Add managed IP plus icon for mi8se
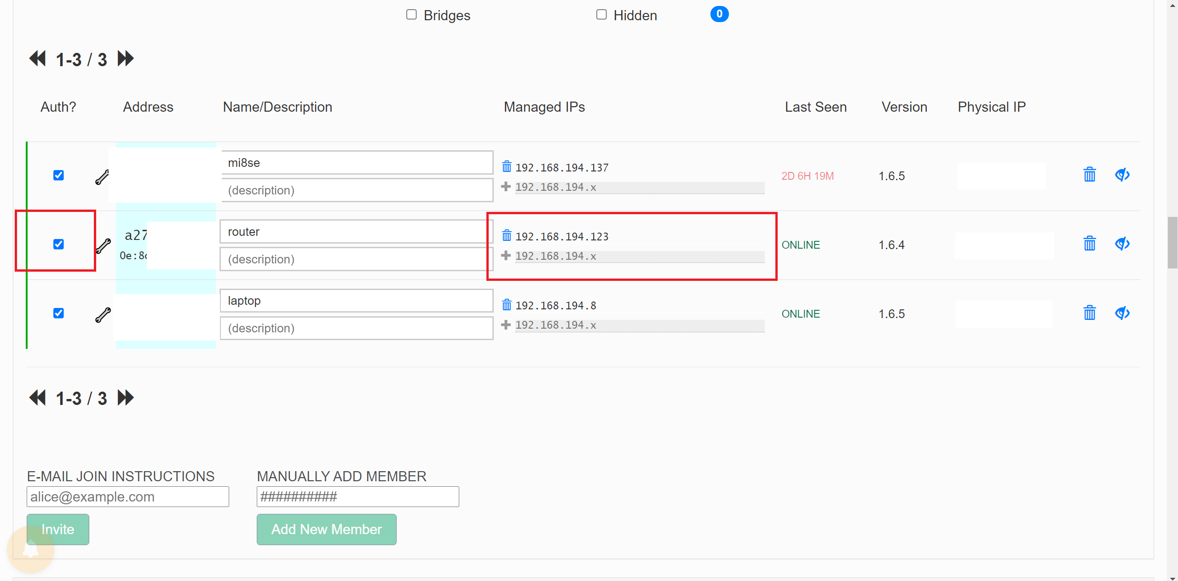The image size is (1178, 581). [506, 187]
